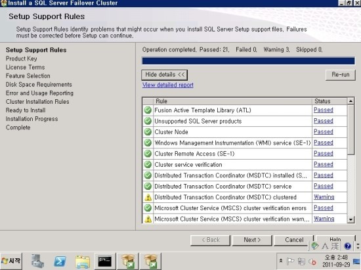Click the Unsupported SQL Server products check icon

tap(148, 121)
